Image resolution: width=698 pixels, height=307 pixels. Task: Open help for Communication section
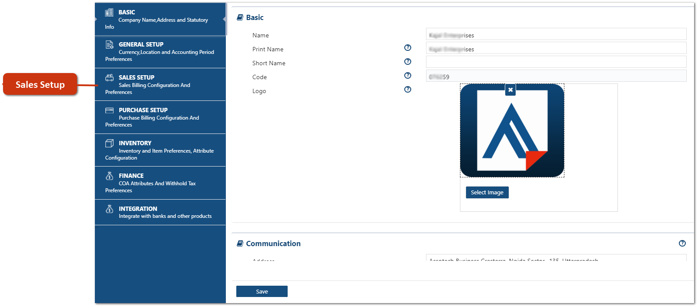click(x=682, y=244)
